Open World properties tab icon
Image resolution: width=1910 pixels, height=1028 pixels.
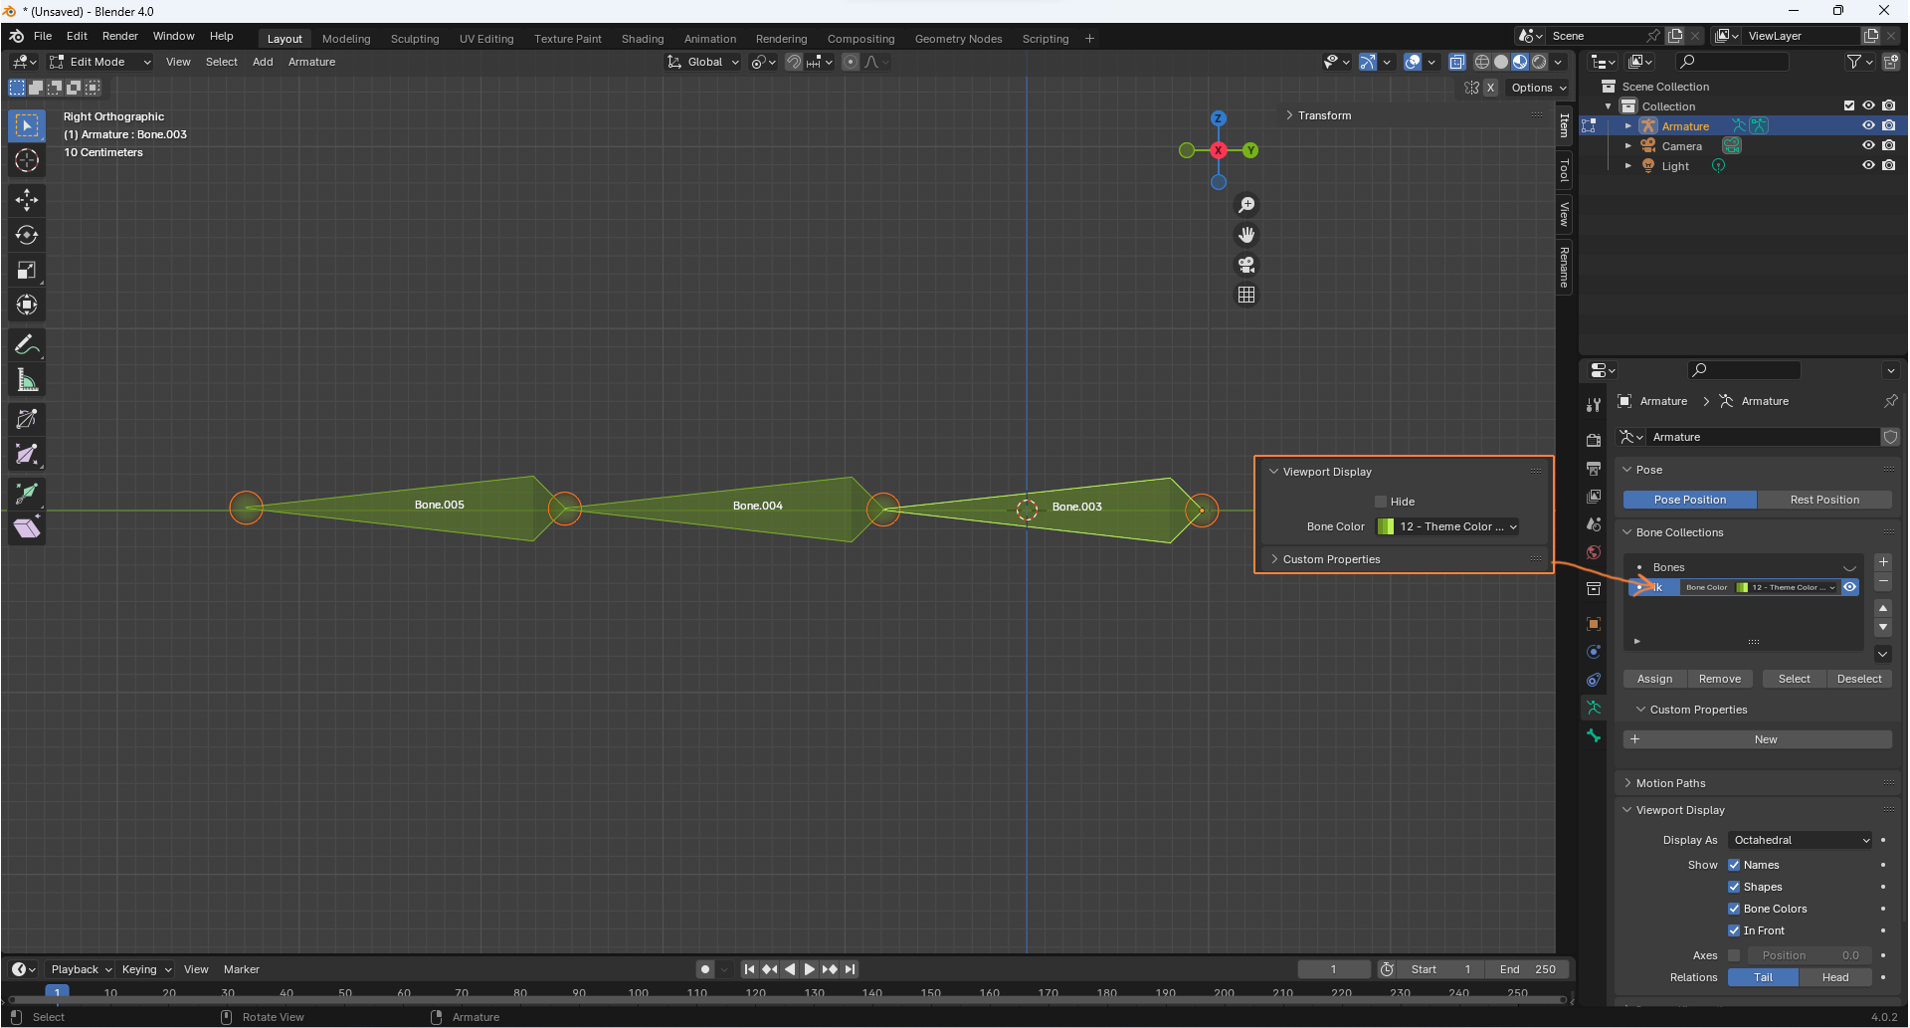pos(1594,552)
